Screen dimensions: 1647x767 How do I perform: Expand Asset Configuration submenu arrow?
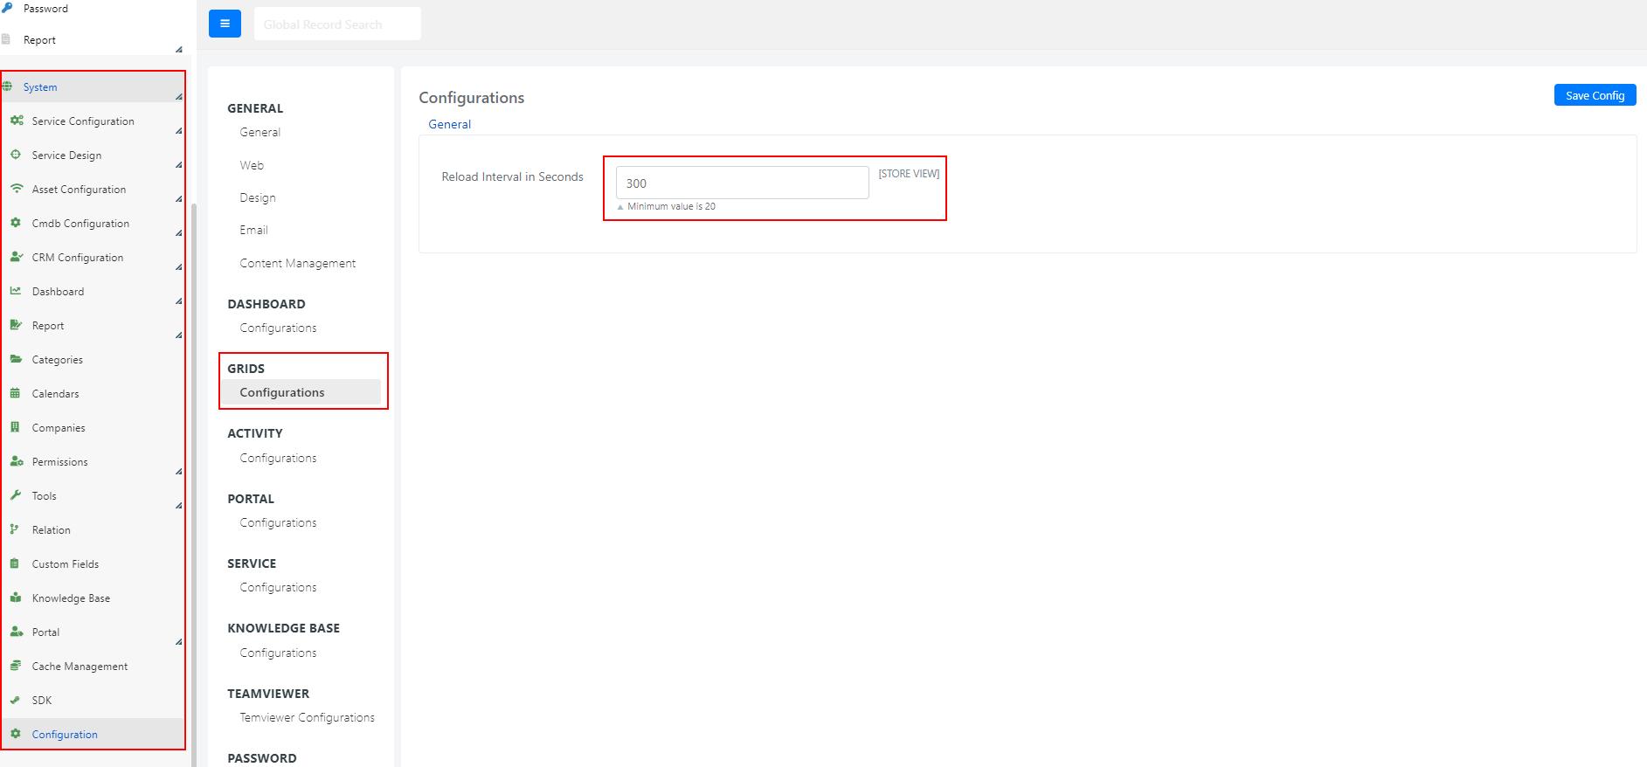[x=178, y=199]
